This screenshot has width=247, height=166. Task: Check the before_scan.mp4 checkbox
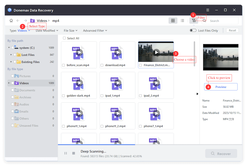point(64,65)
